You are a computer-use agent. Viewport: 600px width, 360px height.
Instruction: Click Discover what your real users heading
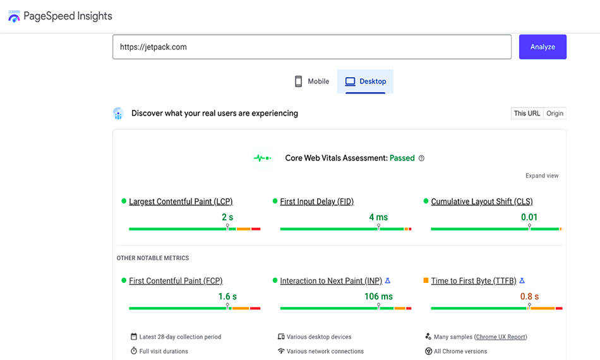click(215, 113)
